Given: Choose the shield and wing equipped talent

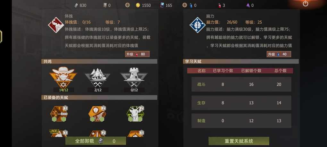Looking at the screenshot, I should pos(97,114).
